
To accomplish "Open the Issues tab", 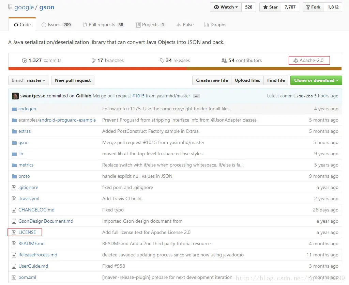I will click(x=56, y=25).
